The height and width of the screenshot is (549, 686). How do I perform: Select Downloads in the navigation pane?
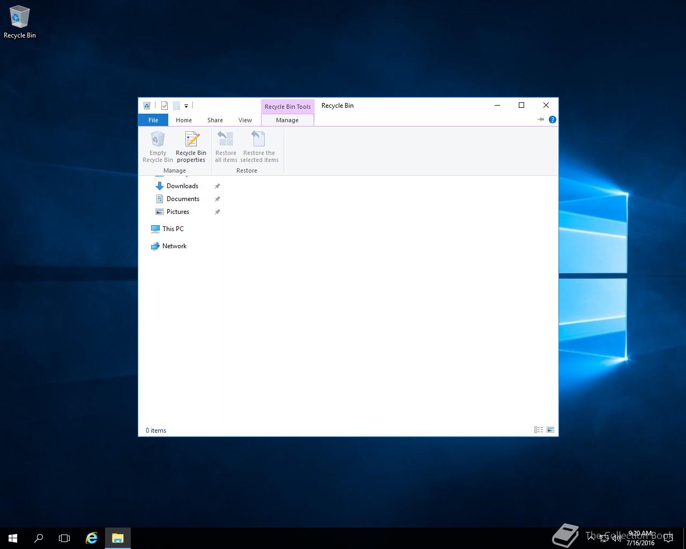(182, 186)
